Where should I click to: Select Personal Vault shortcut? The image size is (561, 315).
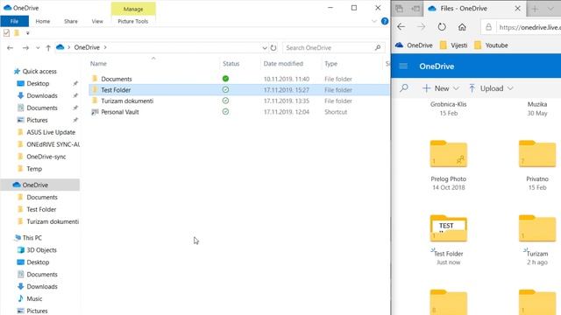120,112
